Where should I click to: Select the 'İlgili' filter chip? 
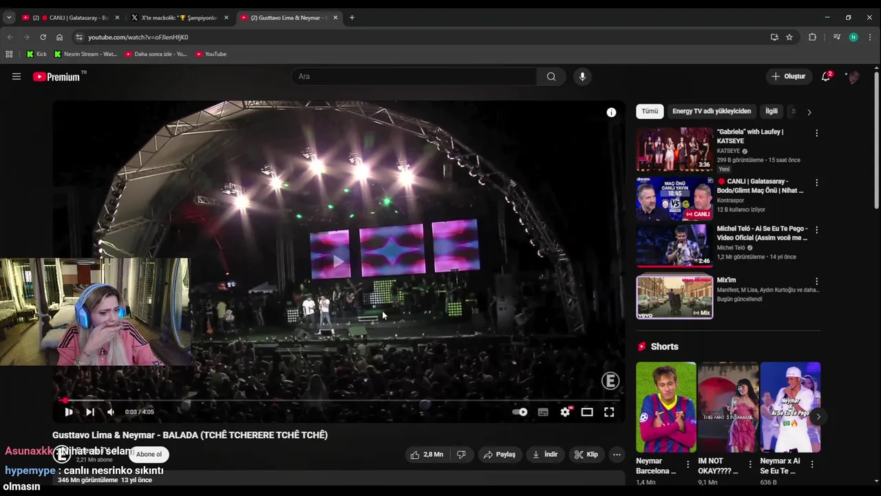pyautogui.click(x=772, y=111)
